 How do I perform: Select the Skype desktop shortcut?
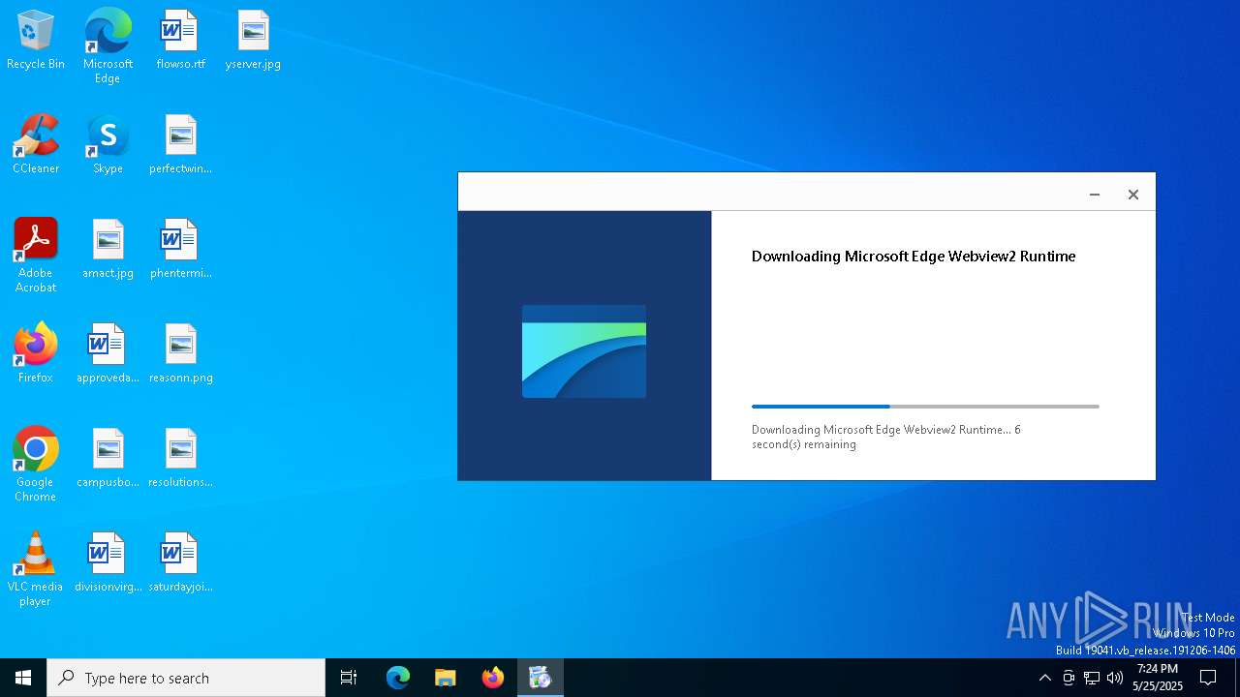pyautogui.click(x=108, y=145)
